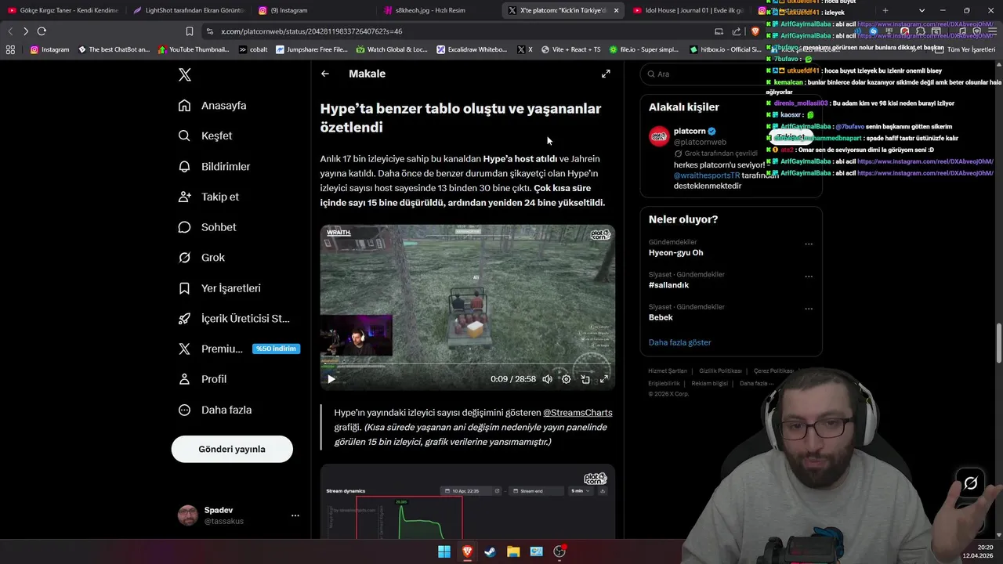Click the X logo in the sidebar
Image resolution: width=1003 pixels, height=564 pixels.
click(184, 74)
